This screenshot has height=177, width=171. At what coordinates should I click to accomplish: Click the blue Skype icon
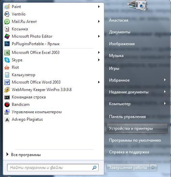pyautogui.click(x=7, y=60)
